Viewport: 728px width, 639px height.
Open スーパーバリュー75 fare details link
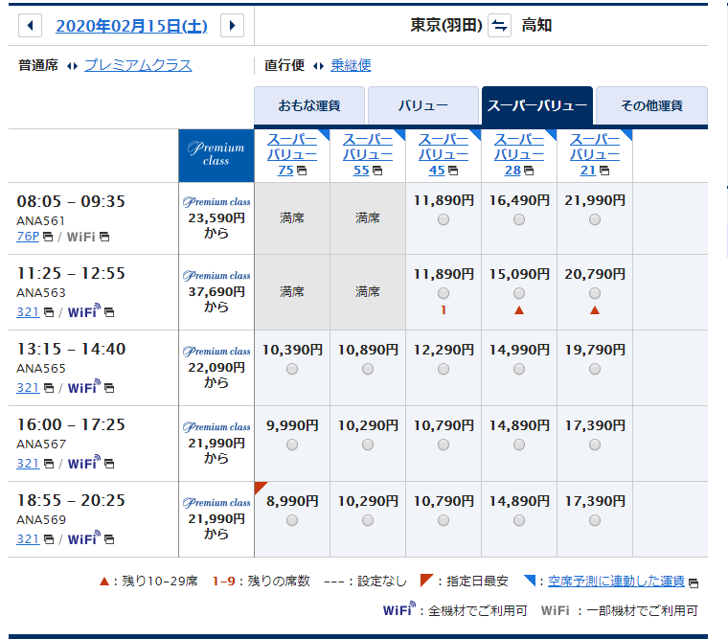[292, 154]
